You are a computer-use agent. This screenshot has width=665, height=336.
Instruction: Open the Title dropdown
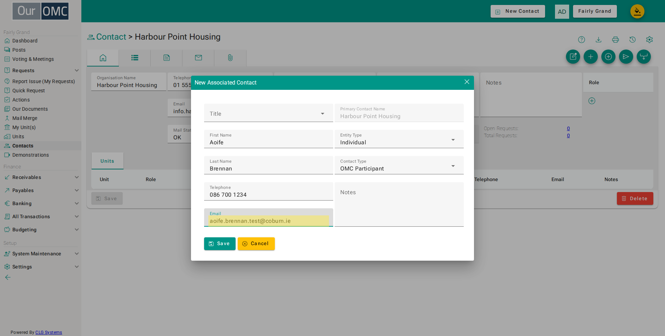[268, 113]
